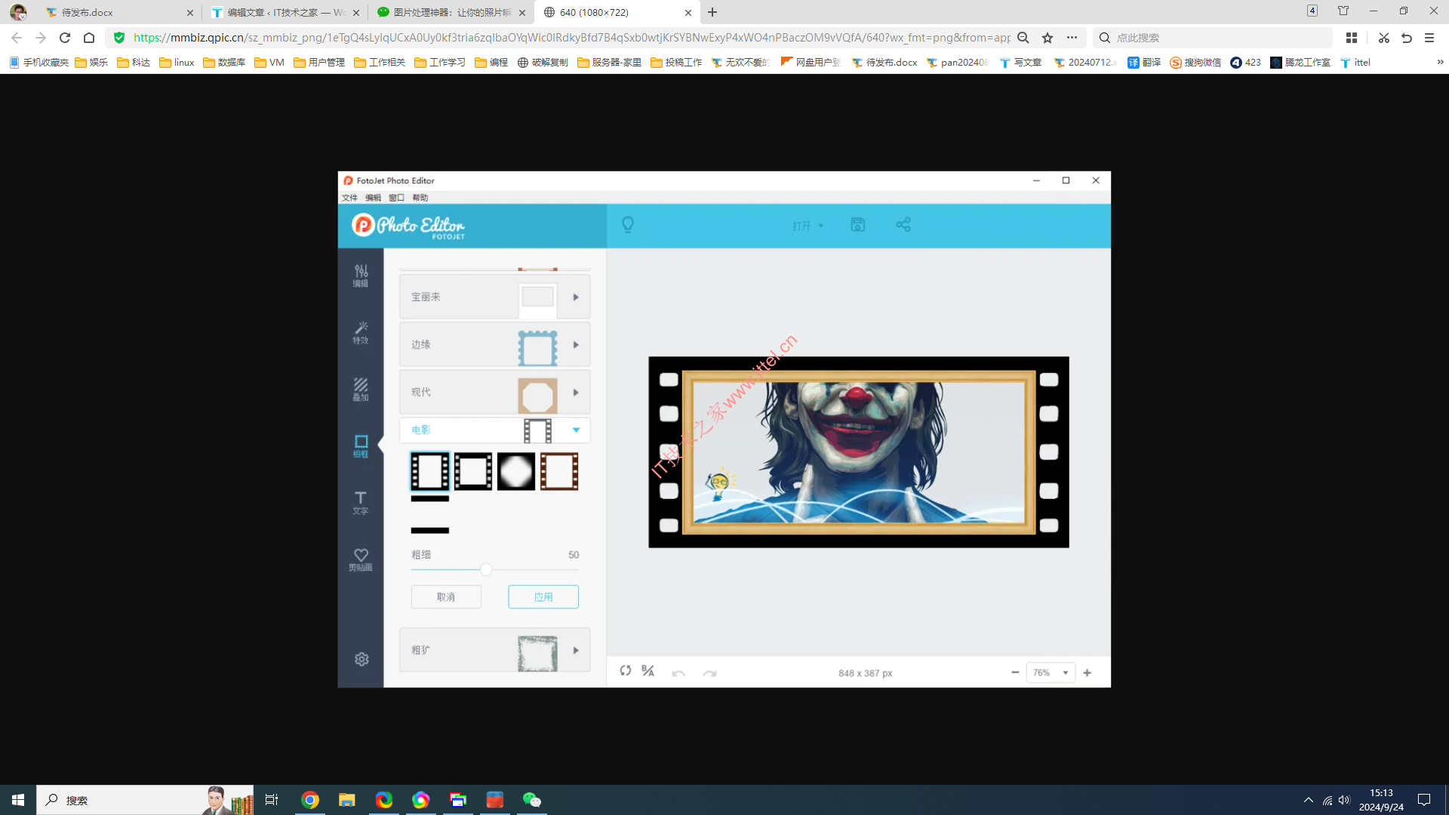Open the 76% zoom level dropdown
The width and height of the screenshot is (1449, 815).
coord(1051,672)
